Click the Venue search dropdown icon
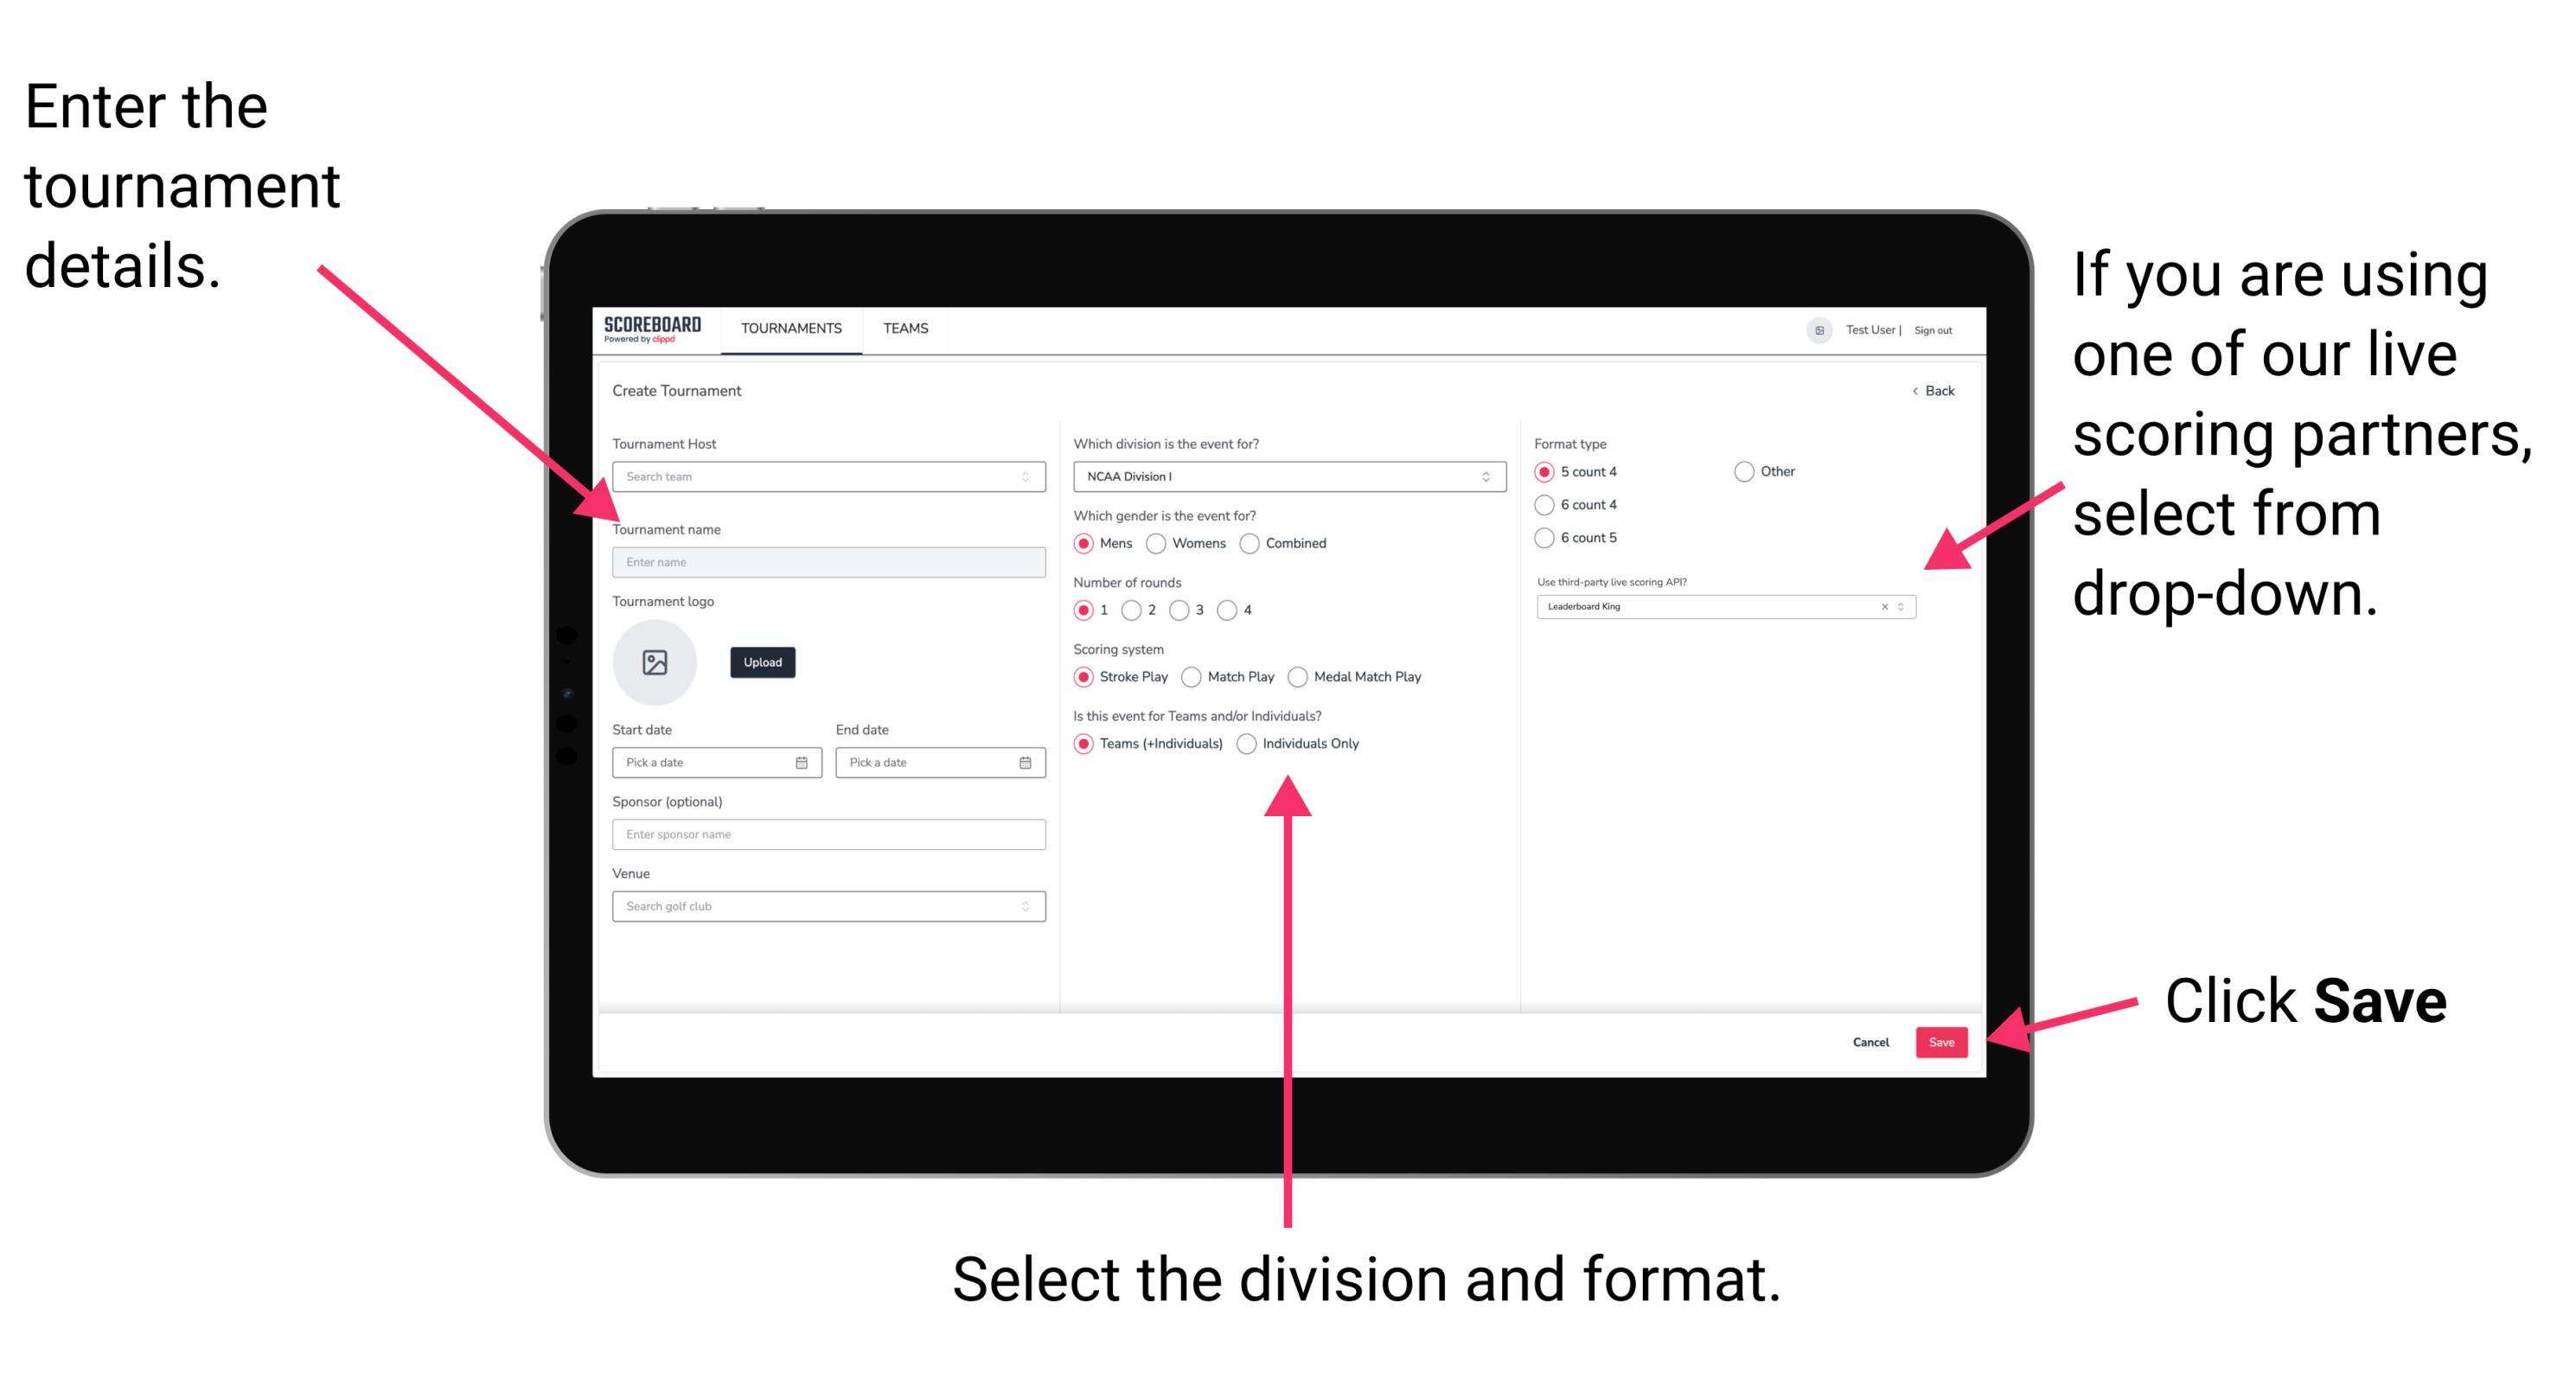This screenshot has width=2576, height=1386. pos(1026,906)
